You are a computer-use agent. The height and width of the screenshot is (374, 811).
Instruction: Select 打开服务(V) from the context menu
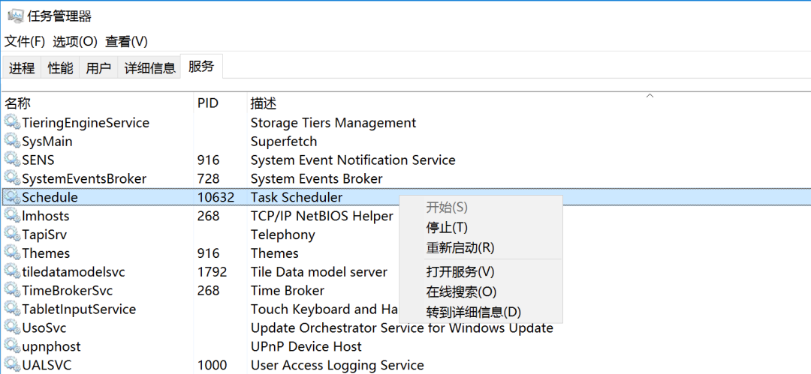pos(460,271)
